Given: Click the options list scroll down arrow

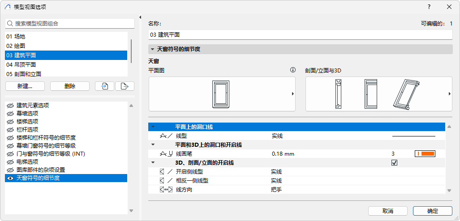Looking at the screenshot, I should coord(131,210).
